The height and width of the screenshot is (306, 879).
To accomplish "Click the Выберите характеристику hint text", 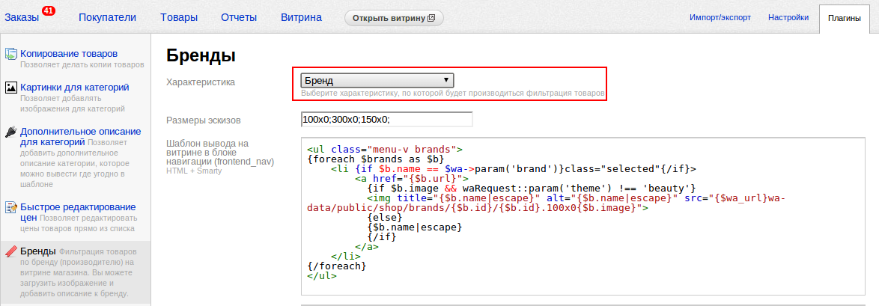I will [x=452, y=93].
